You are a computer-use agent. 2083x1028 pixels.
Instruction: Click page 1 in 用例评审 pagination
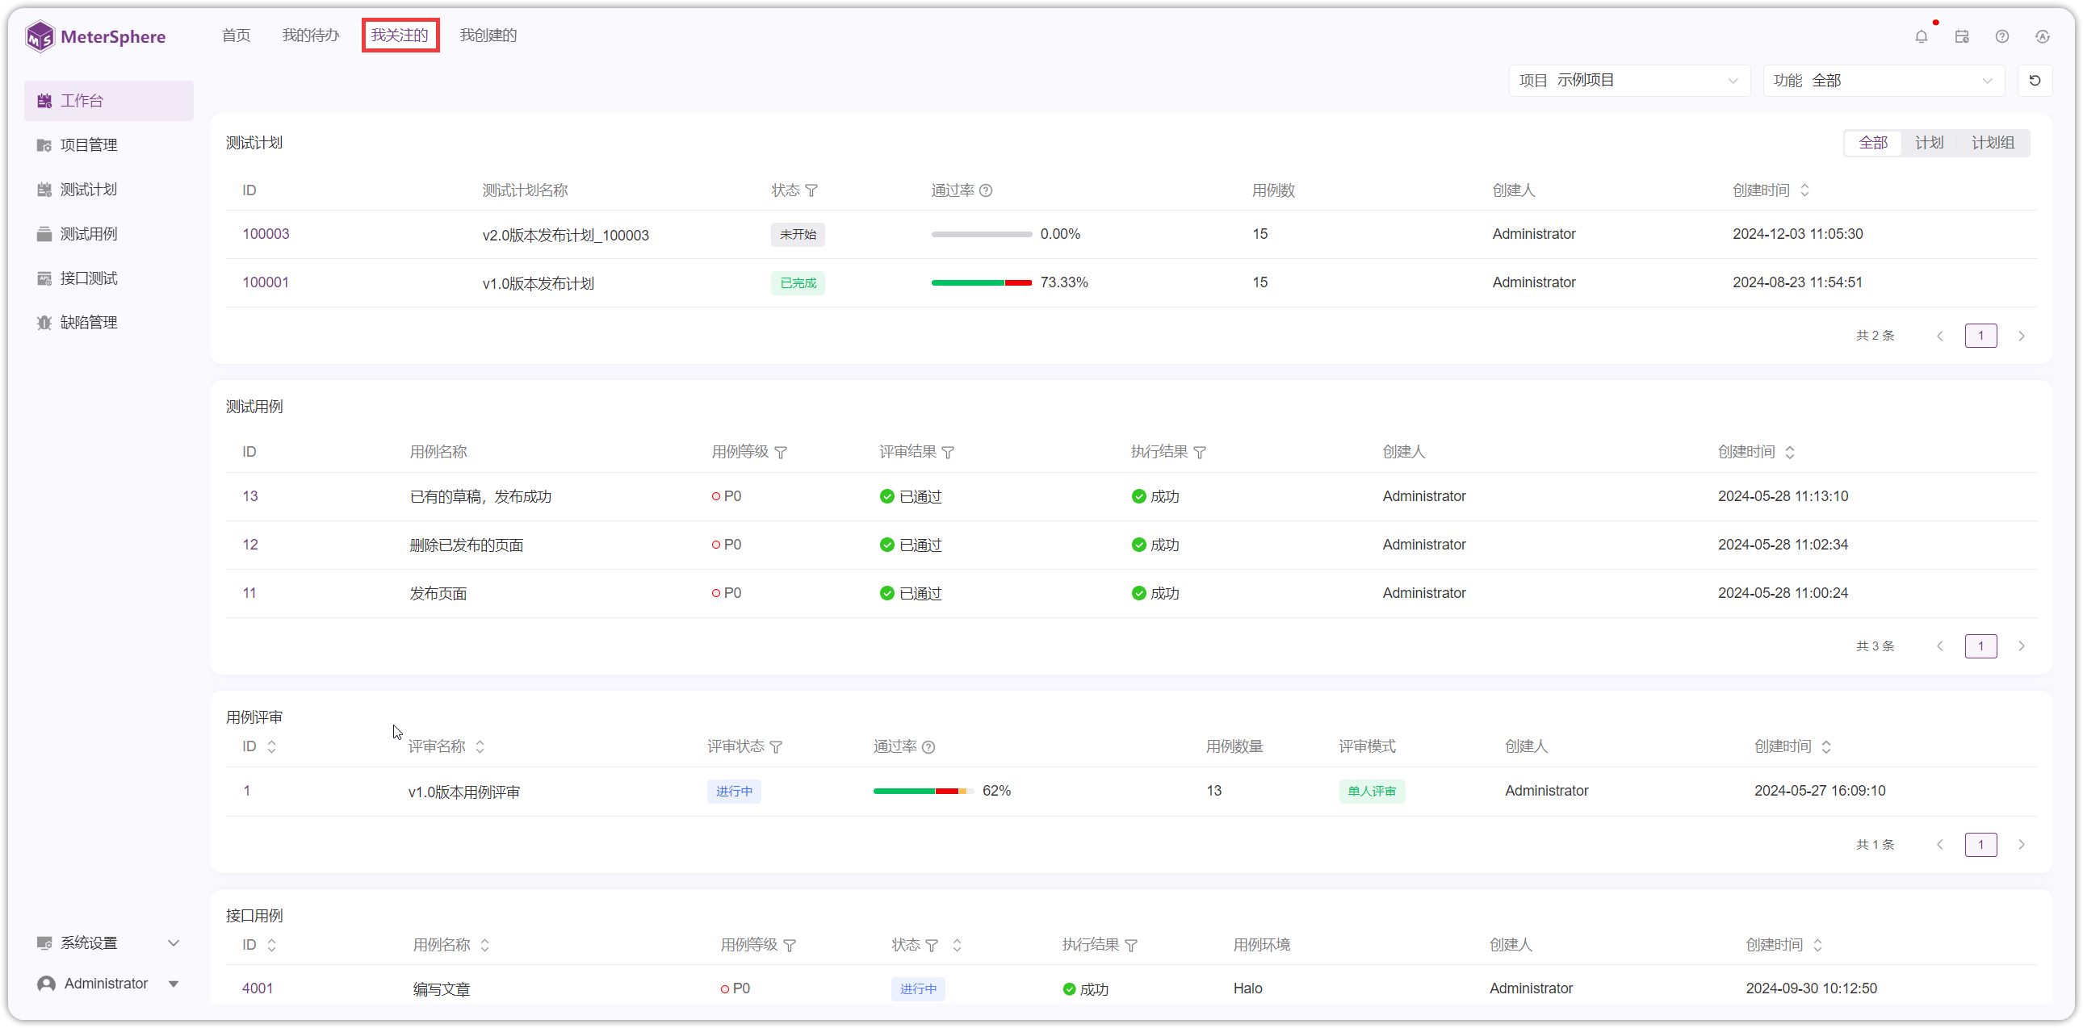[x=1980, y=846]
